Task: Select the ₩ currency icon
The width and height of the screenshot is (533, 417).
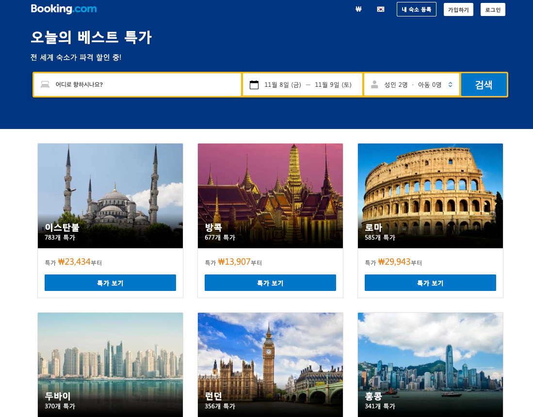Action: (x=358, y=10)
